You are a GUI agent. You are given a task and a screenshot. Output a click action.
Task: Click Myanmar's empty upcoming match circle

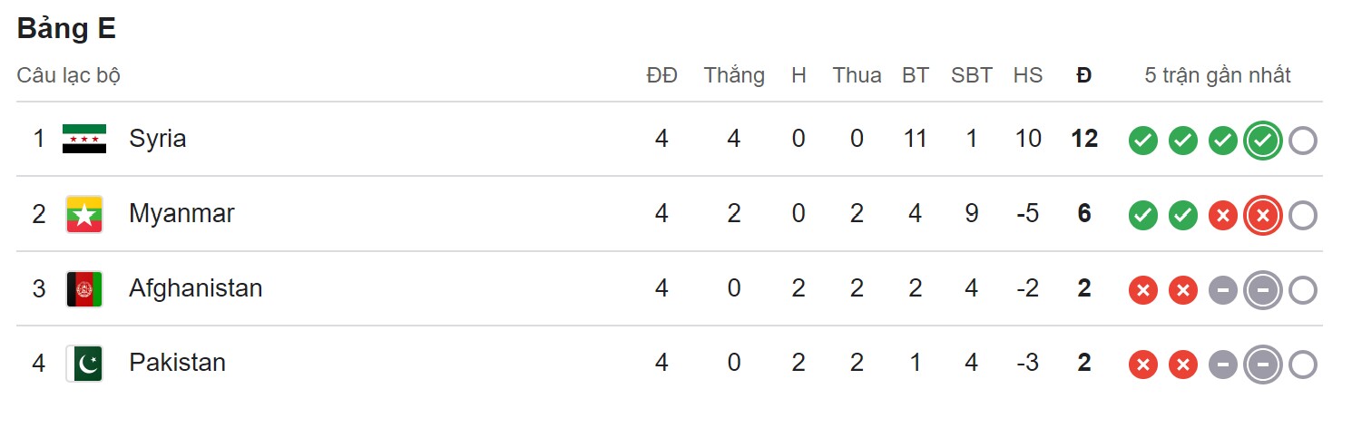click(x=1302, y=216)
